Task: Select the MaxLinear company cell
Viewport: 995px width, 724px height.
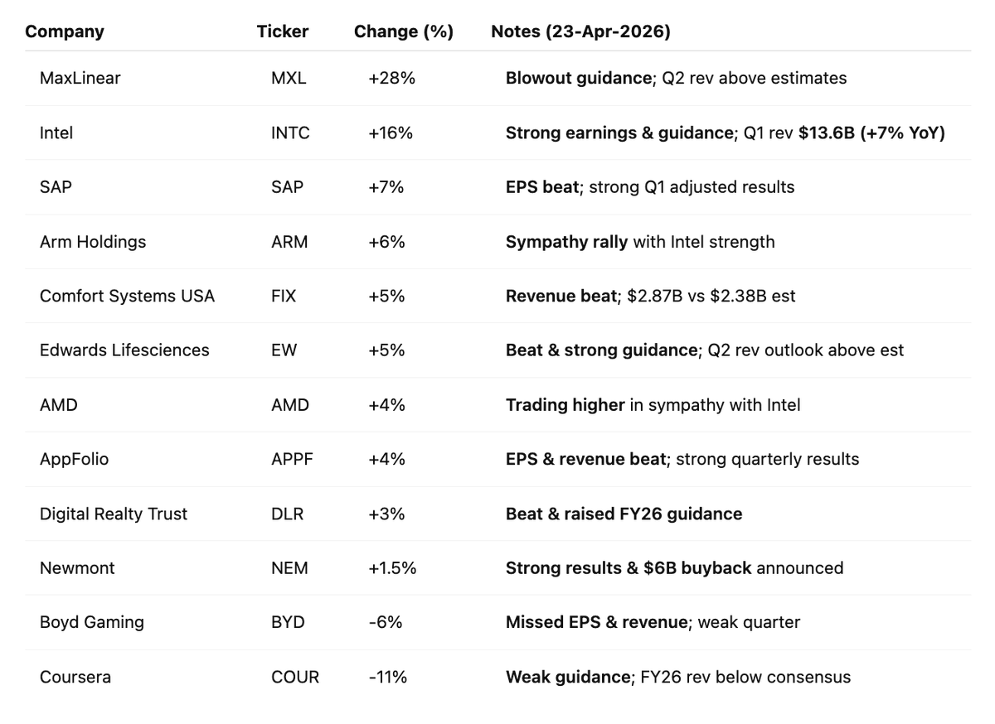Action: [x=80, y=78]
